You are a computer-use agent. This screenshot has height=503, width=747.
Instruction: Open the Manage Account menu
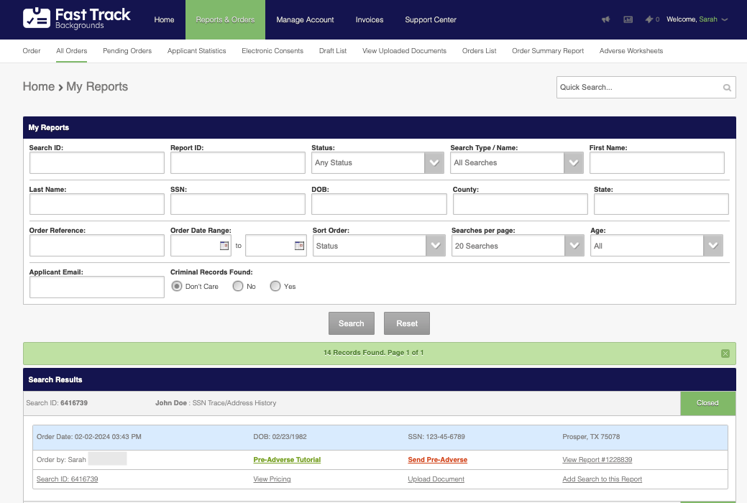click(305, 19)
